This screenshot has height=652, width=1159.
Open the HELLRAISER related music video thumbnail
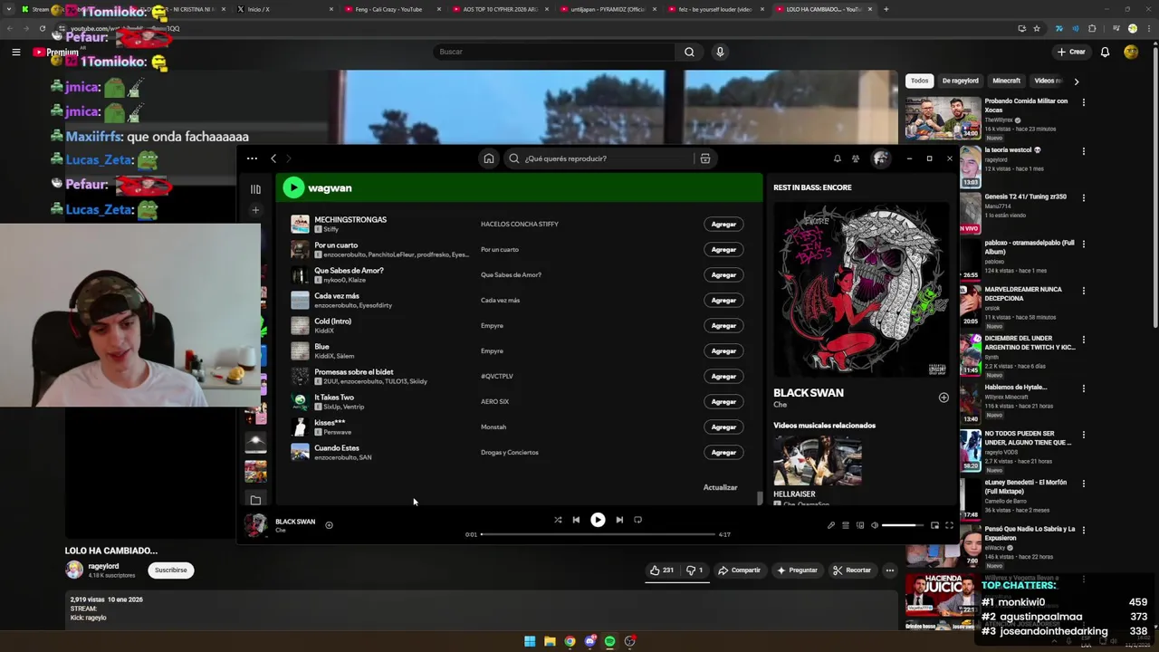[818, 460]
